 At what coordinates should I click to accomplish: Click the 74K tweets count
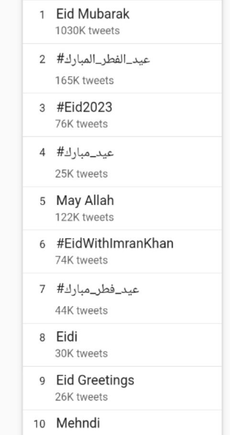81,260
